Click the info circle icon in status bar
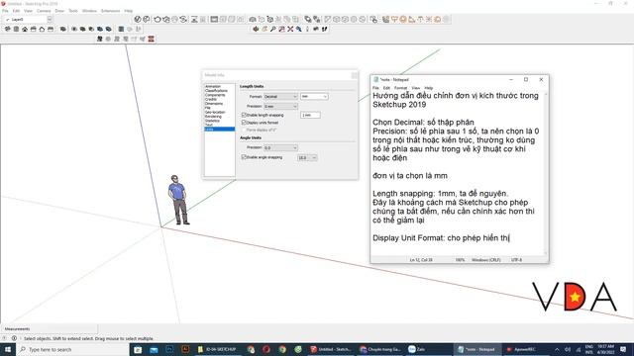Image resolution: width=634 pixels, height=356 pixels. (x=14, y=338)
